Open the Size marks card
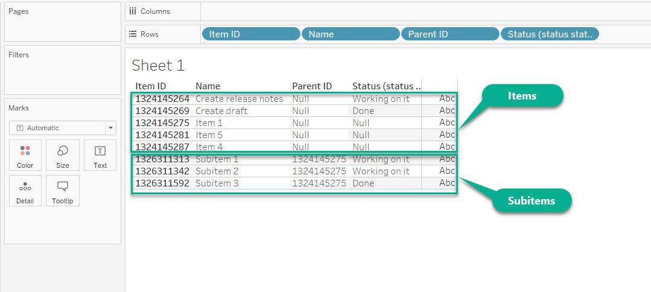The width and height of the screenshot is (651, 292). coord(63,155)
